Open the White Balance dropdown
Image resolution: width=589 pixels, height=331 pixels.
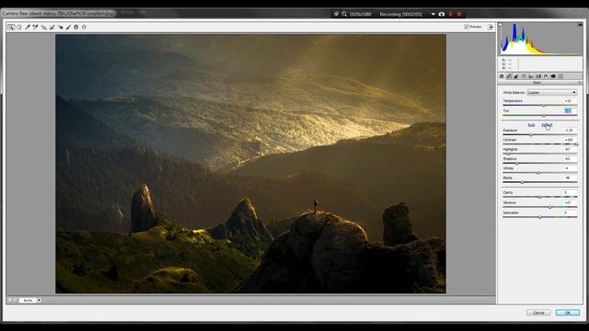pos(552,92)
